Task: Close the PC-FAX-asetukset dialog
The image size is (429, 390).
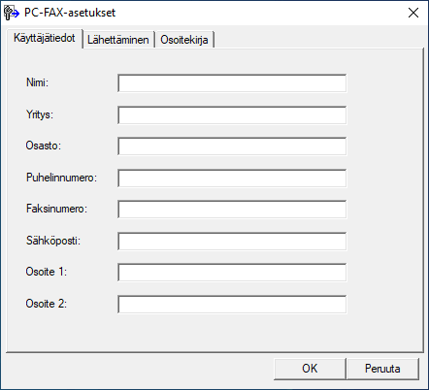Action: click(x=413, y=13)
